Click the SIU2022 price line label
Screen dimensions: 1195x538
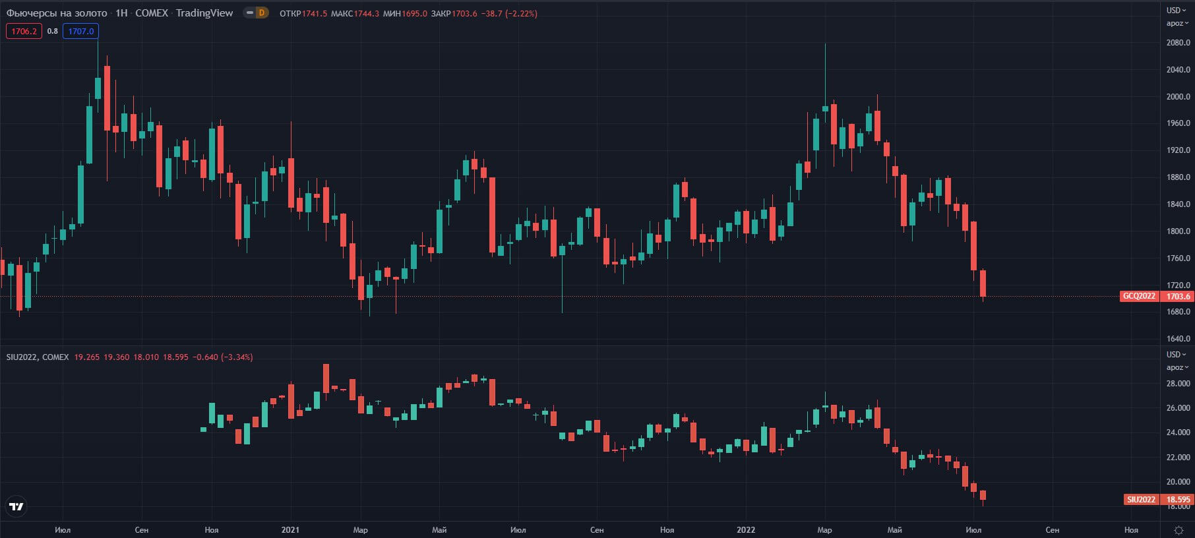coord(1141,500)
